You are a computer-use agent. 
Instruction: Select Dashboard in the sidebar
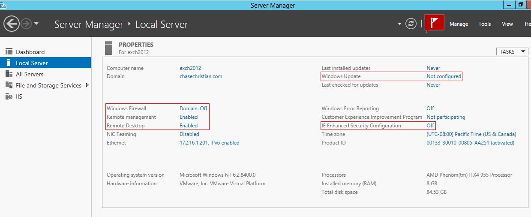(45, 52)
